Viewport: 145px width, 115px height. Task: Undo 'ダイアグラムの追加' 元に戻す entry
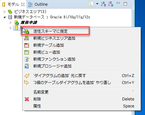click(x=82, y=76)
